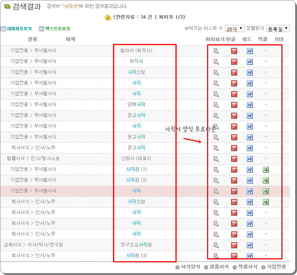Open preview for 사직원 (2)
The image size is (297, 275).
tap(216, 180)
